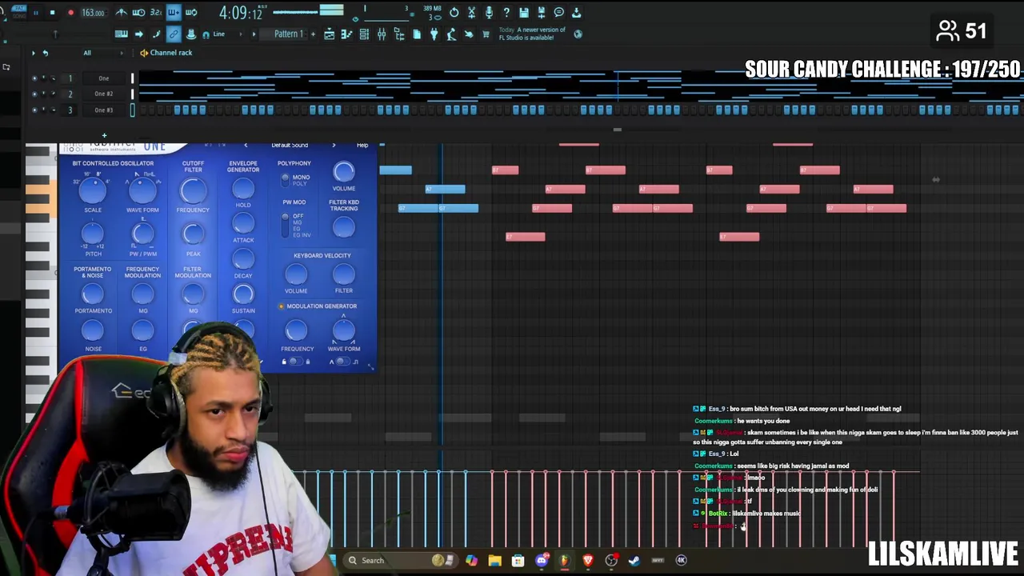Open the Piano roll view icon
The width and height of the screenshot is (1024, 576).
(346, 34)
